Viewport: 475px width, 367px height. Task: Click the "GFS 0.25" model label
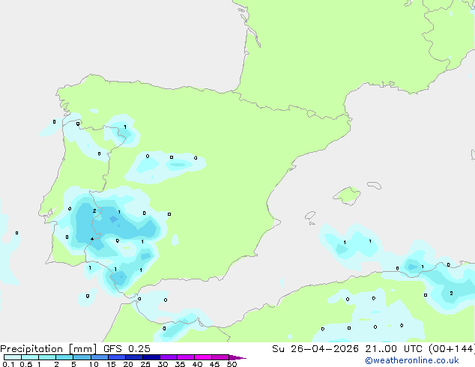coord(127,349)
